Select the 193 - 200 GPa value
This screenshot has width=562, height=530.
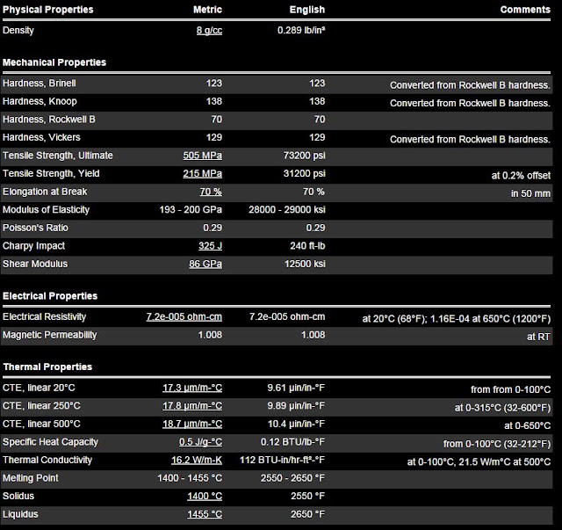[191, 209]
